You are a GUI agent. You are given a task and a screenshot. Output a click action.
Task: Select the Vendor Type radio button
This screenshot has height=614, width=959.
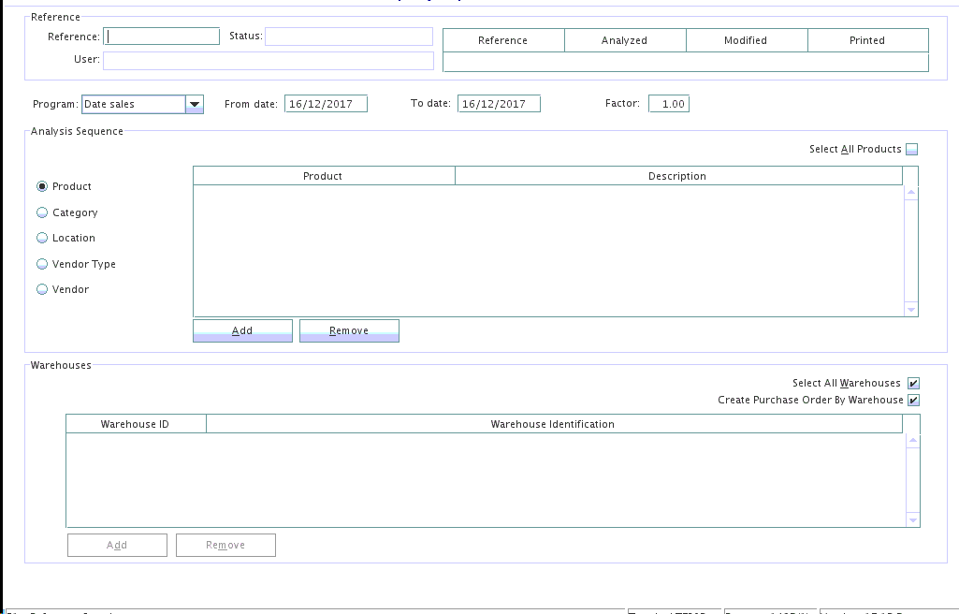pos(42,264)
